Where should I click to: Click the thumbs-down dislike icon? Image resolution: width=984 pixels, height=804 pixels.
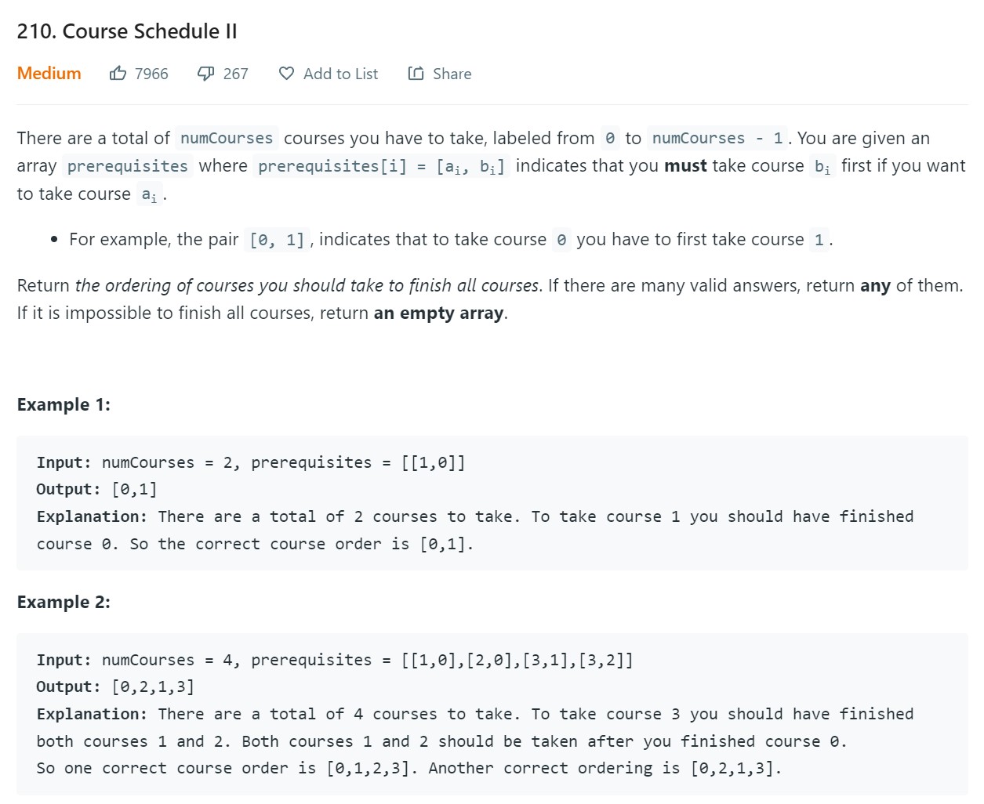tap(205, 74)
